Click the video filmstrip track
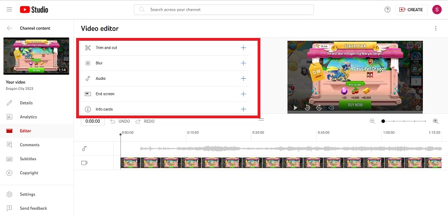Viewport: 448px width, 216px height. point(281,163)
